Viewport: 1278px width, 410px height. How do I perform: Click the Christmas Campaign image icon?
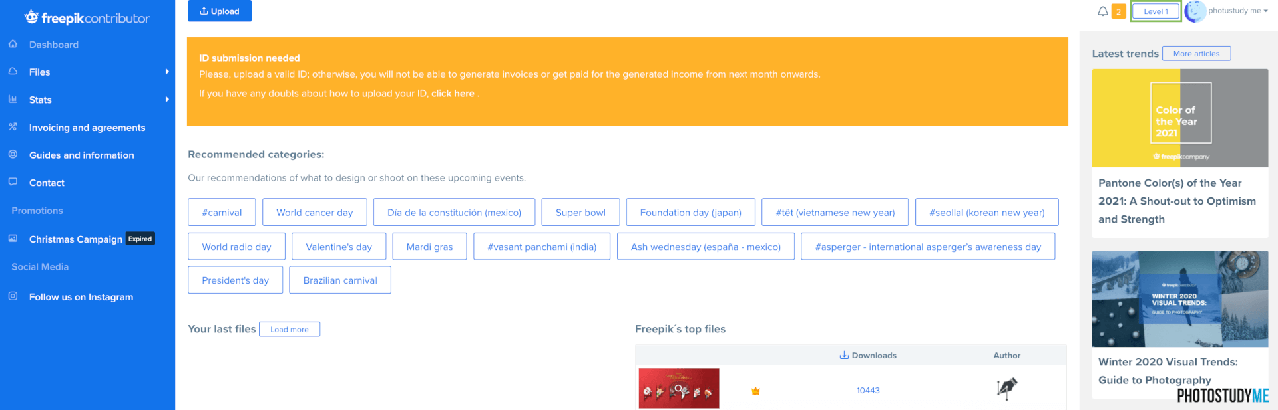tap(13, 238)
